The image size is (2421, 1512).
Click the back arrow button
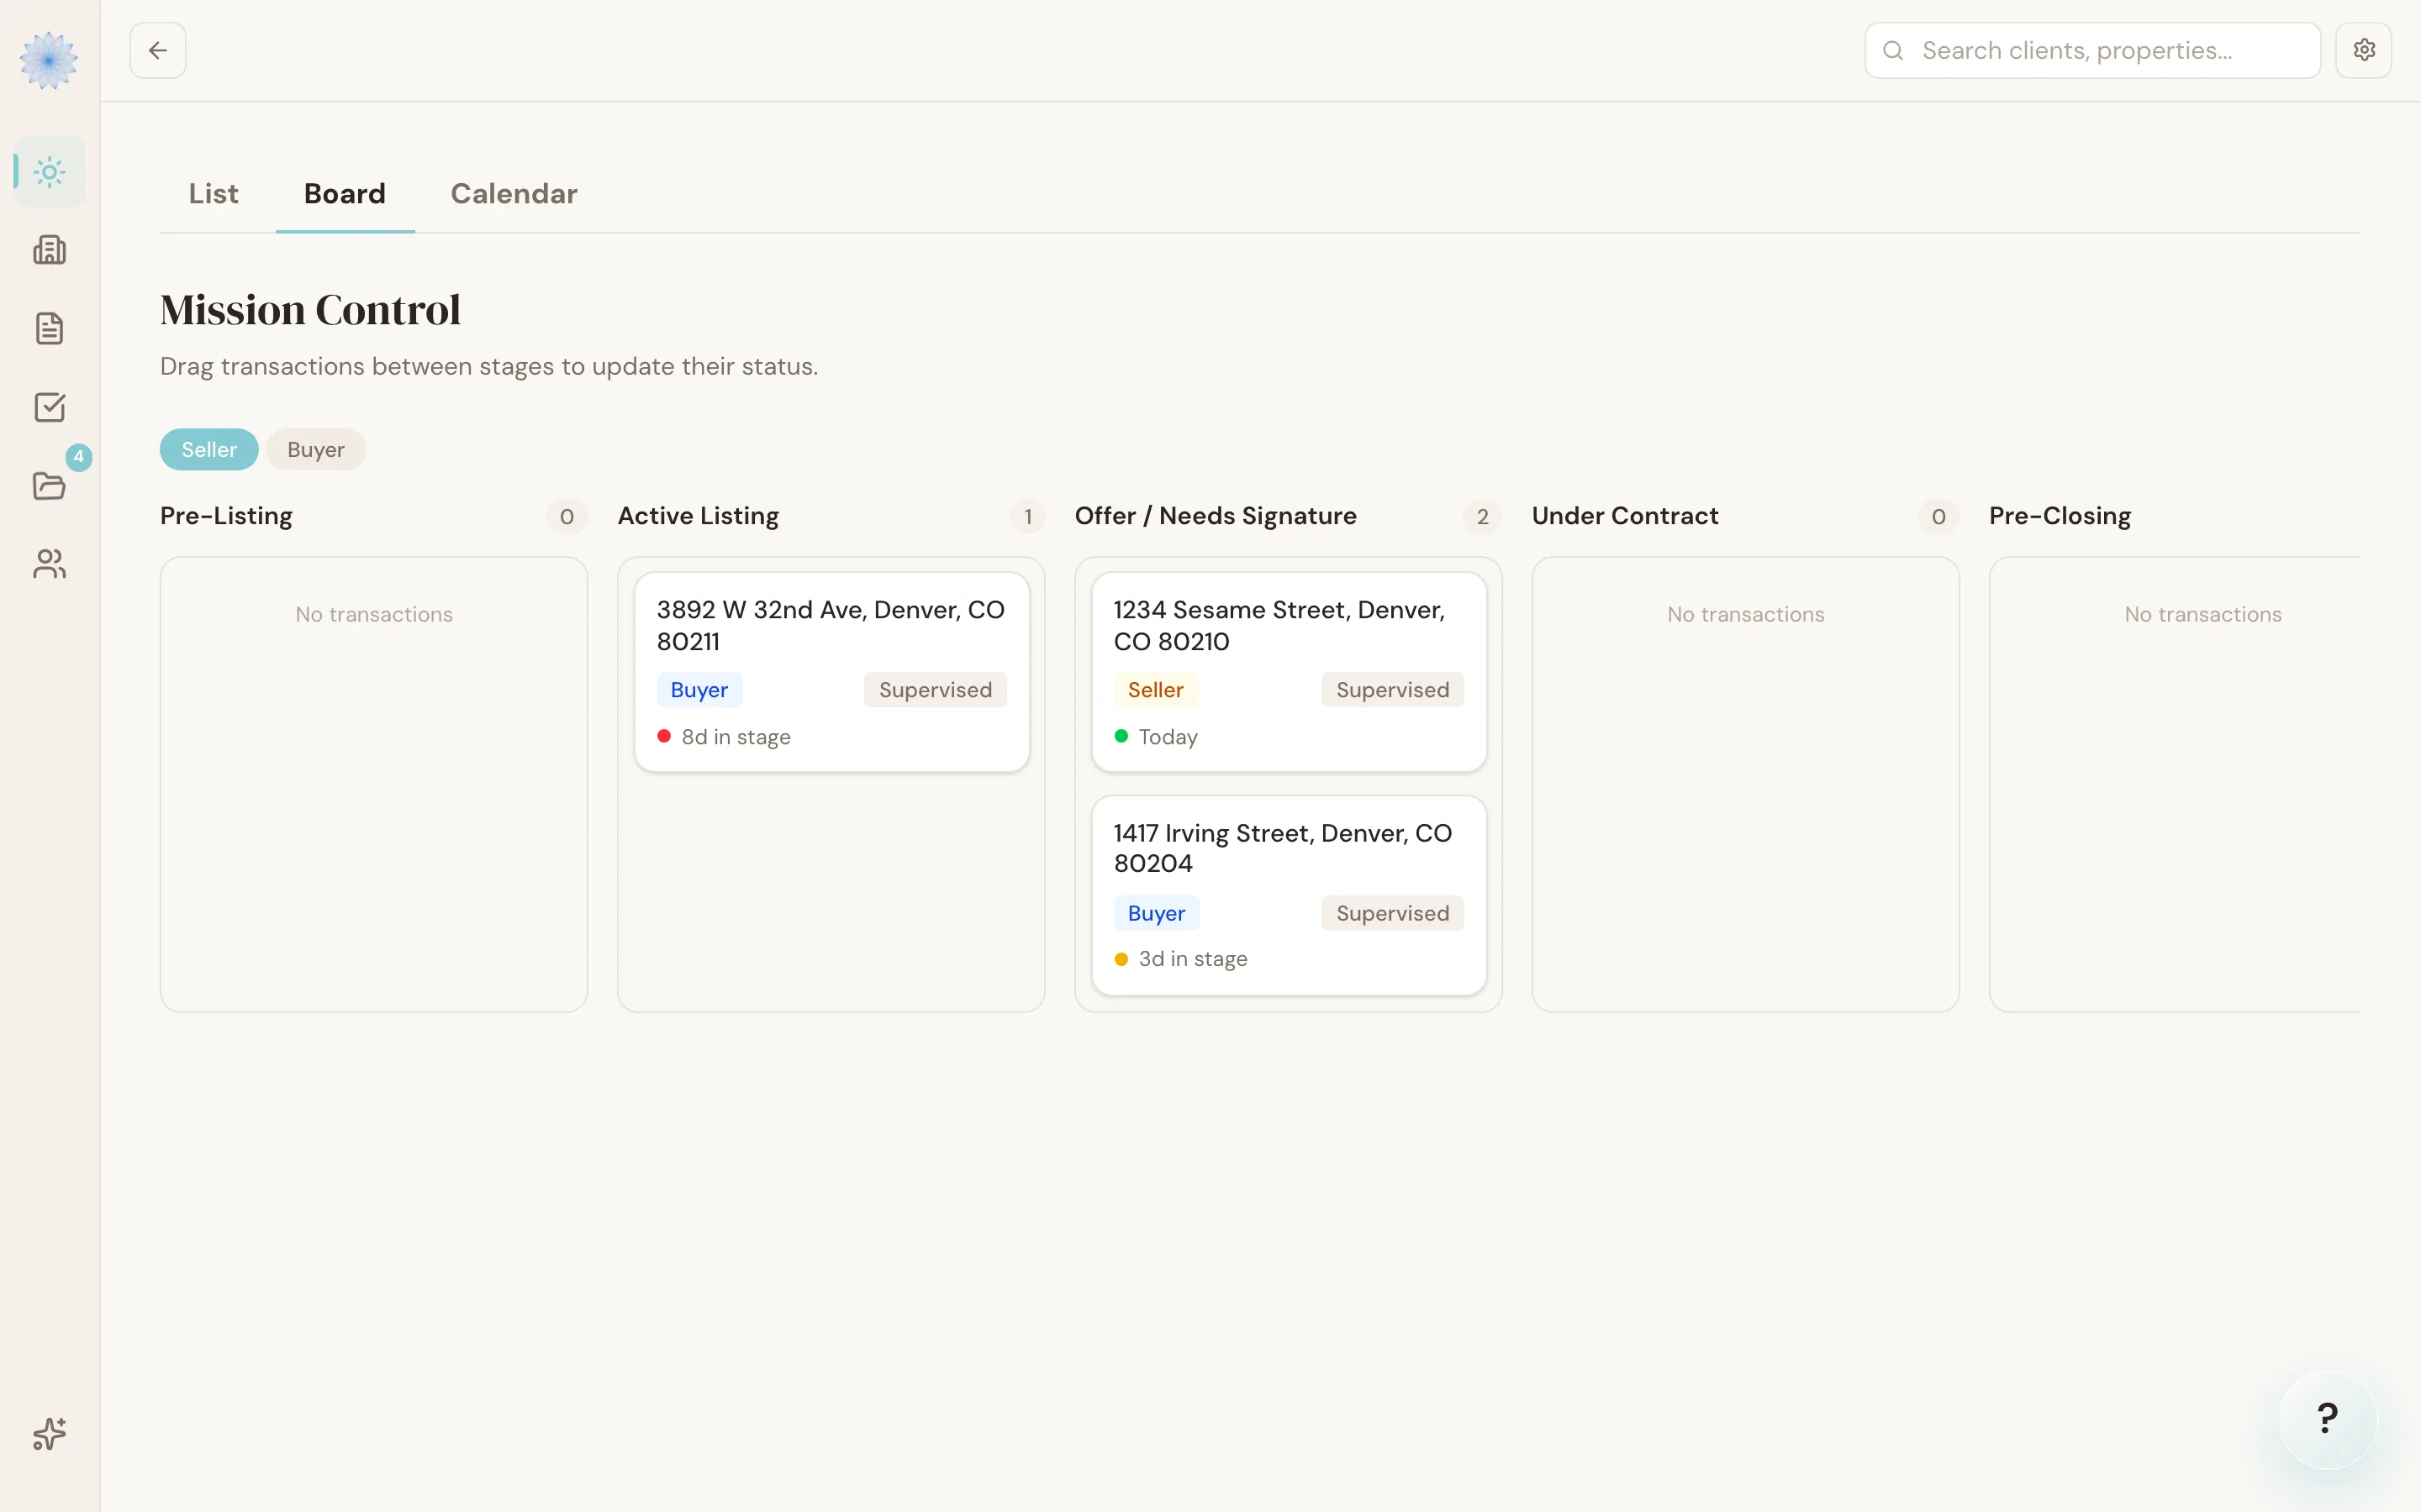[158, 50]
